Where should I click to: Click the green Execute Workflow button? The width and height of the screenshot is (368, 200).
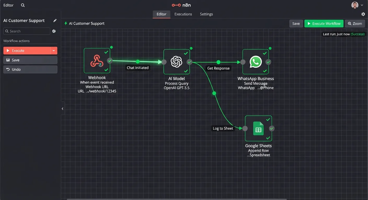[x=324, y=23]
